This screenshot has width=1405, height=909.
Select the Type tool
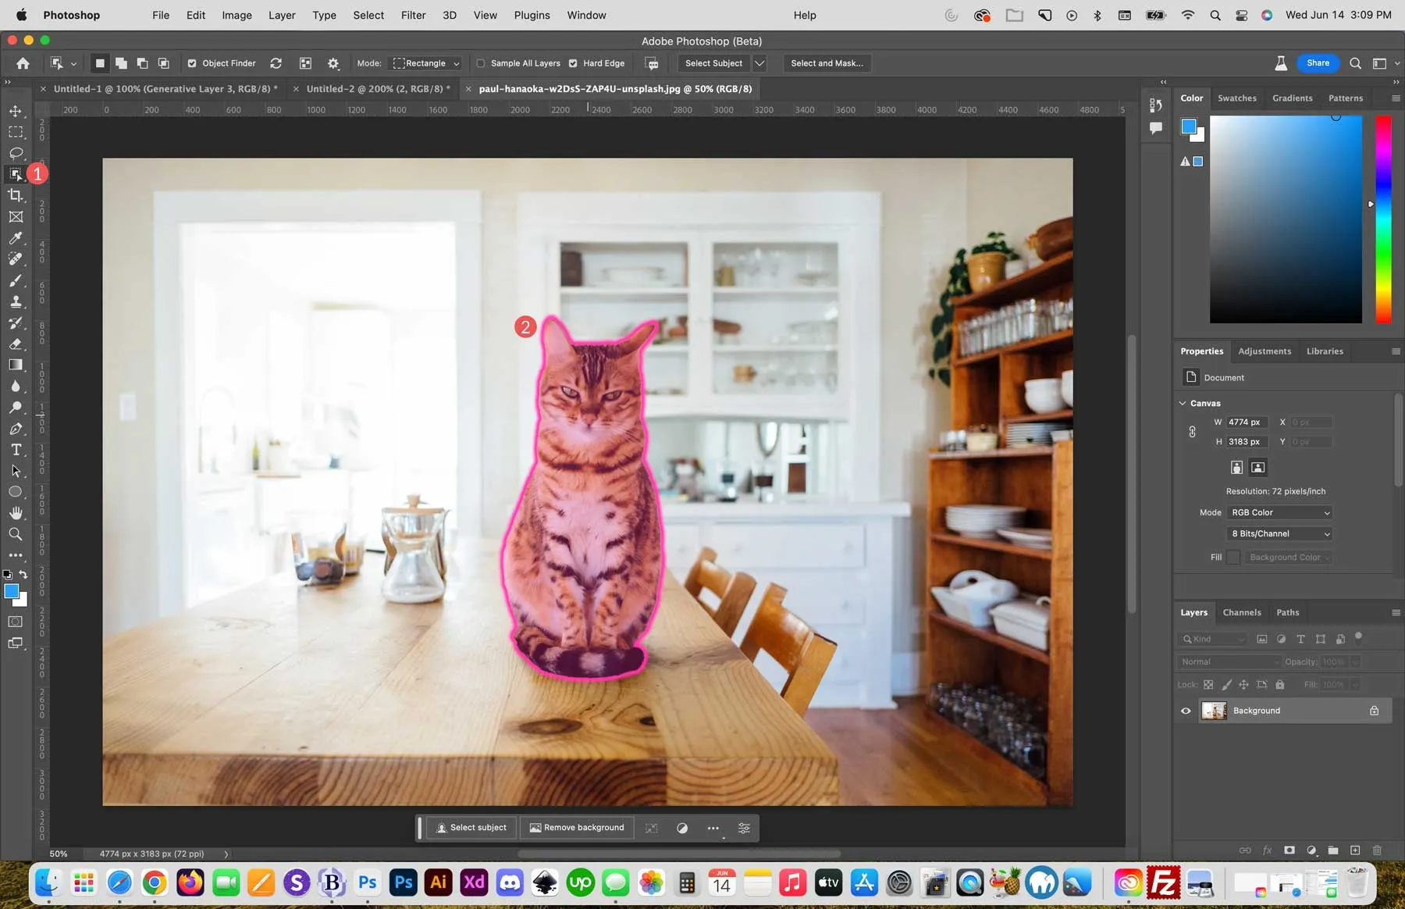tap(16, 449)
